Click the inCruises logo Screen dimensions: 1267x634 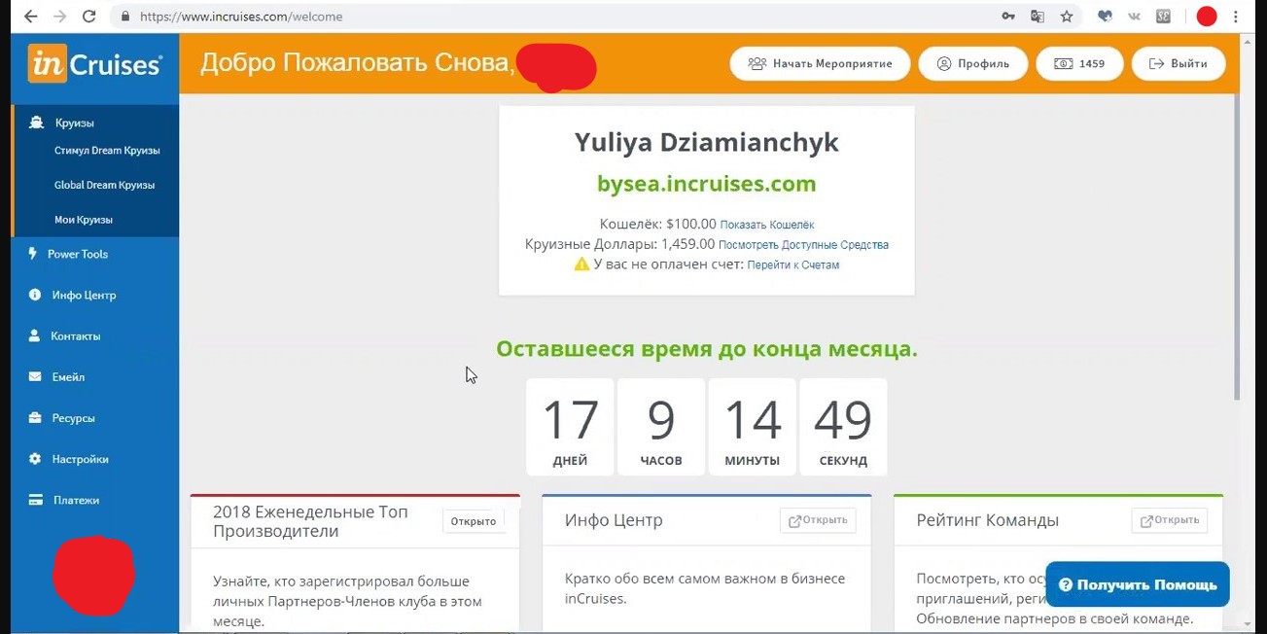pyautogui.click(x=94, y=62)
